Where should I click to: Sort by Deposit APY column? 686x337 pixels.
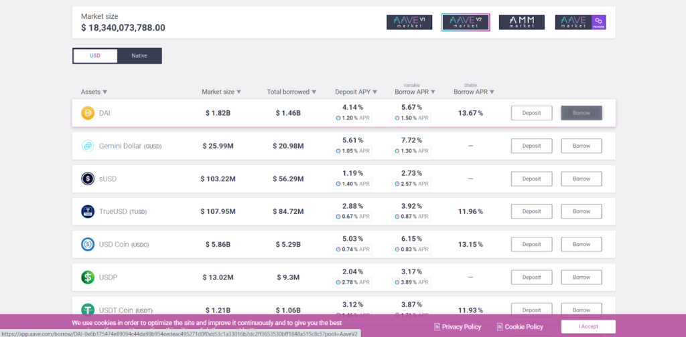(356, 92)
